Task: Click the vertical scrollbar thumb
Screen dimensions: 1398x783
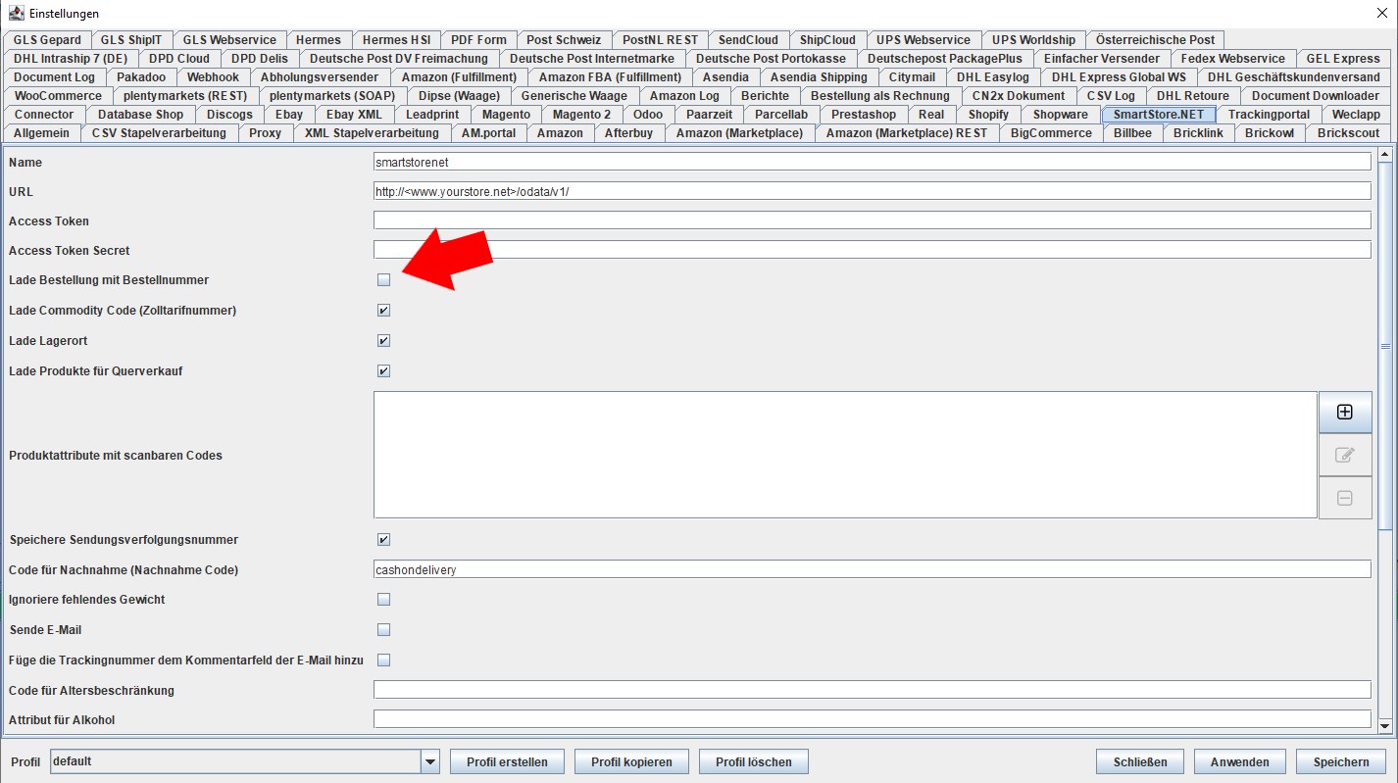Action: [x=1385, y=345]
